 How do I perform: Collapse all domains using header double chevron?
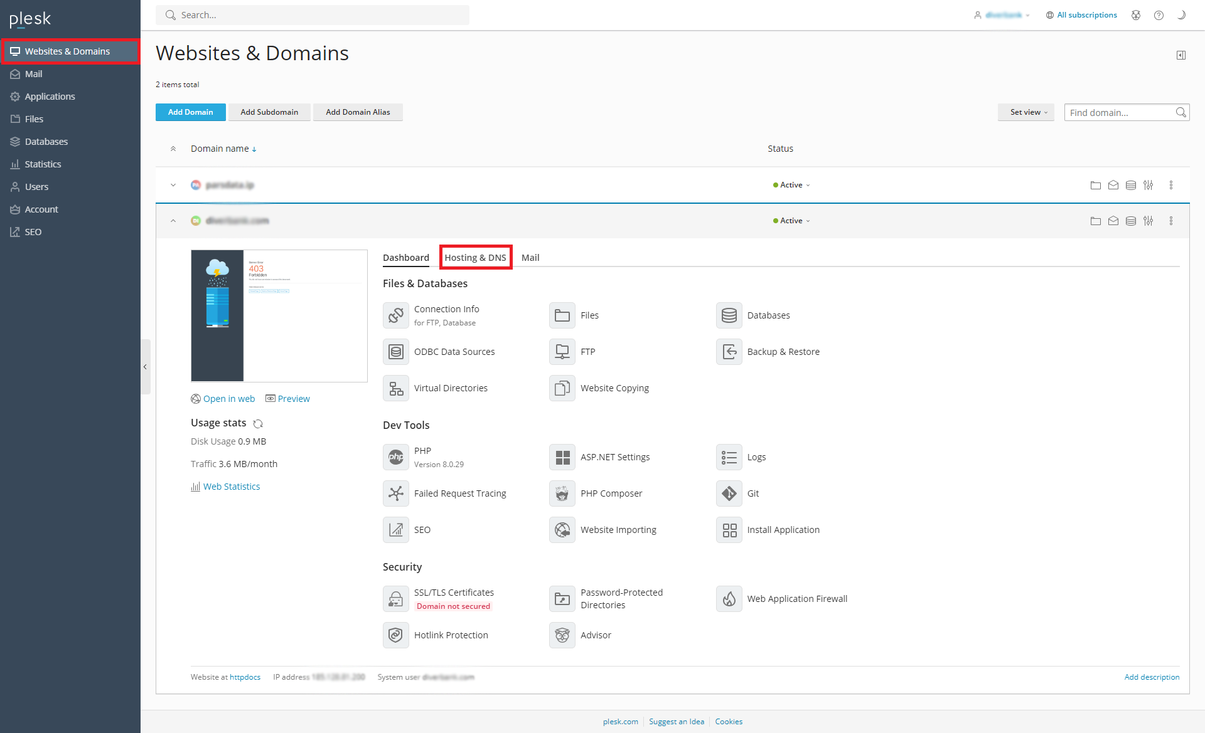tap(173, 149)
